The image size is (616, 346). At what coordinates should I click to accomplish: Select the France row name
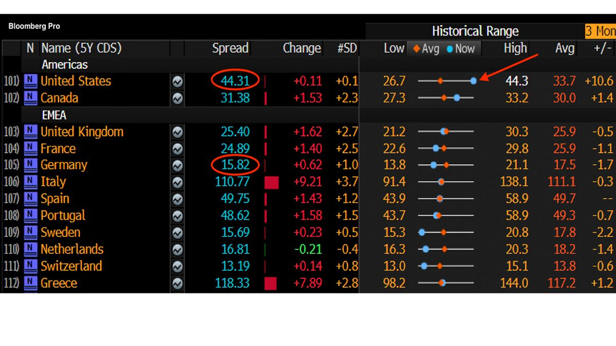[x=58, y=149]
